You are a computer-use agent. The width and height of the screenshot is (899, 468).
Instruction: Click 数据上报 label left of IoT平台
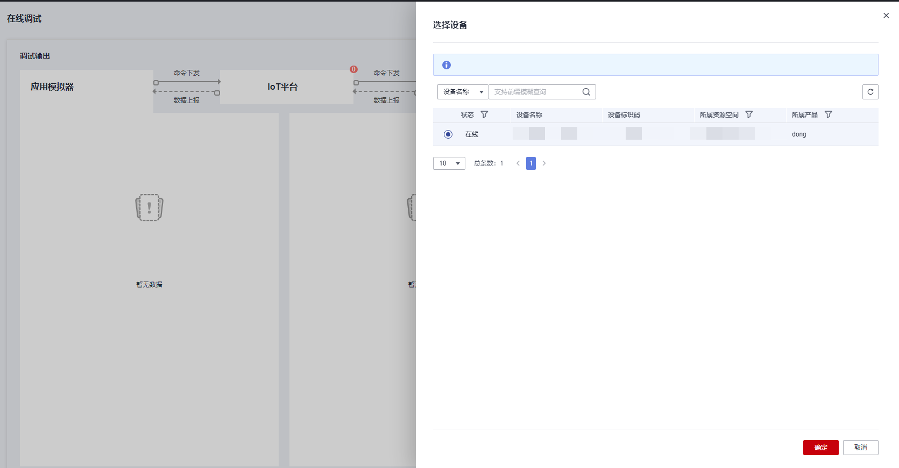(x=187, y=100)
